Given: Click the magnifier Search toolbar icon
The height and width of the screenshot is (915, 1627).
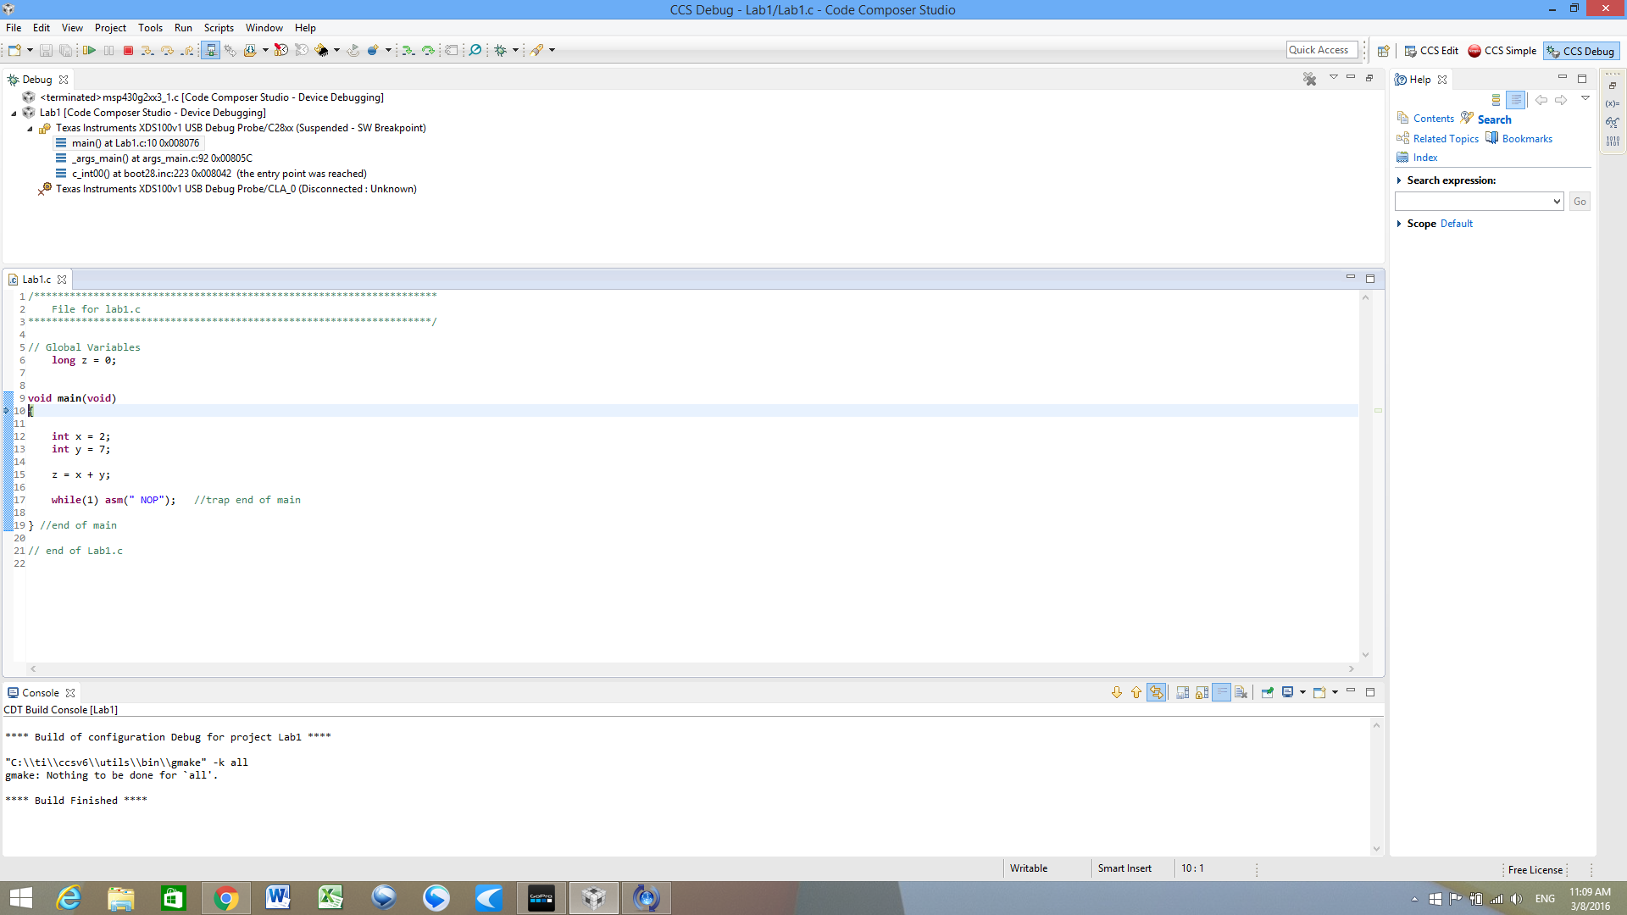Looking at the screenshot, I should 475,51.
